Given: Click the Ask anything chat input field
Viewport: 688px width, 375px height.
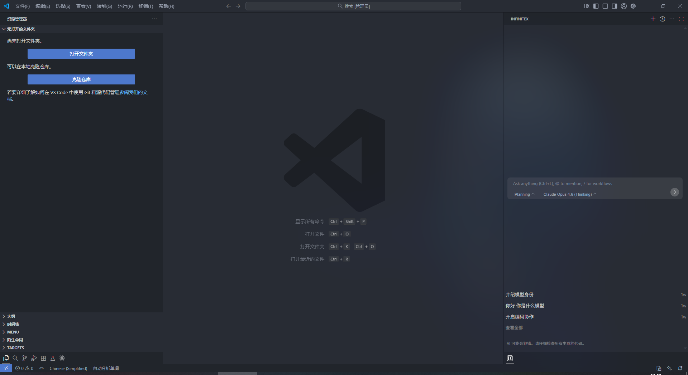Looking at the screenshot, I should pyautogui.click(x=588, y=184).
